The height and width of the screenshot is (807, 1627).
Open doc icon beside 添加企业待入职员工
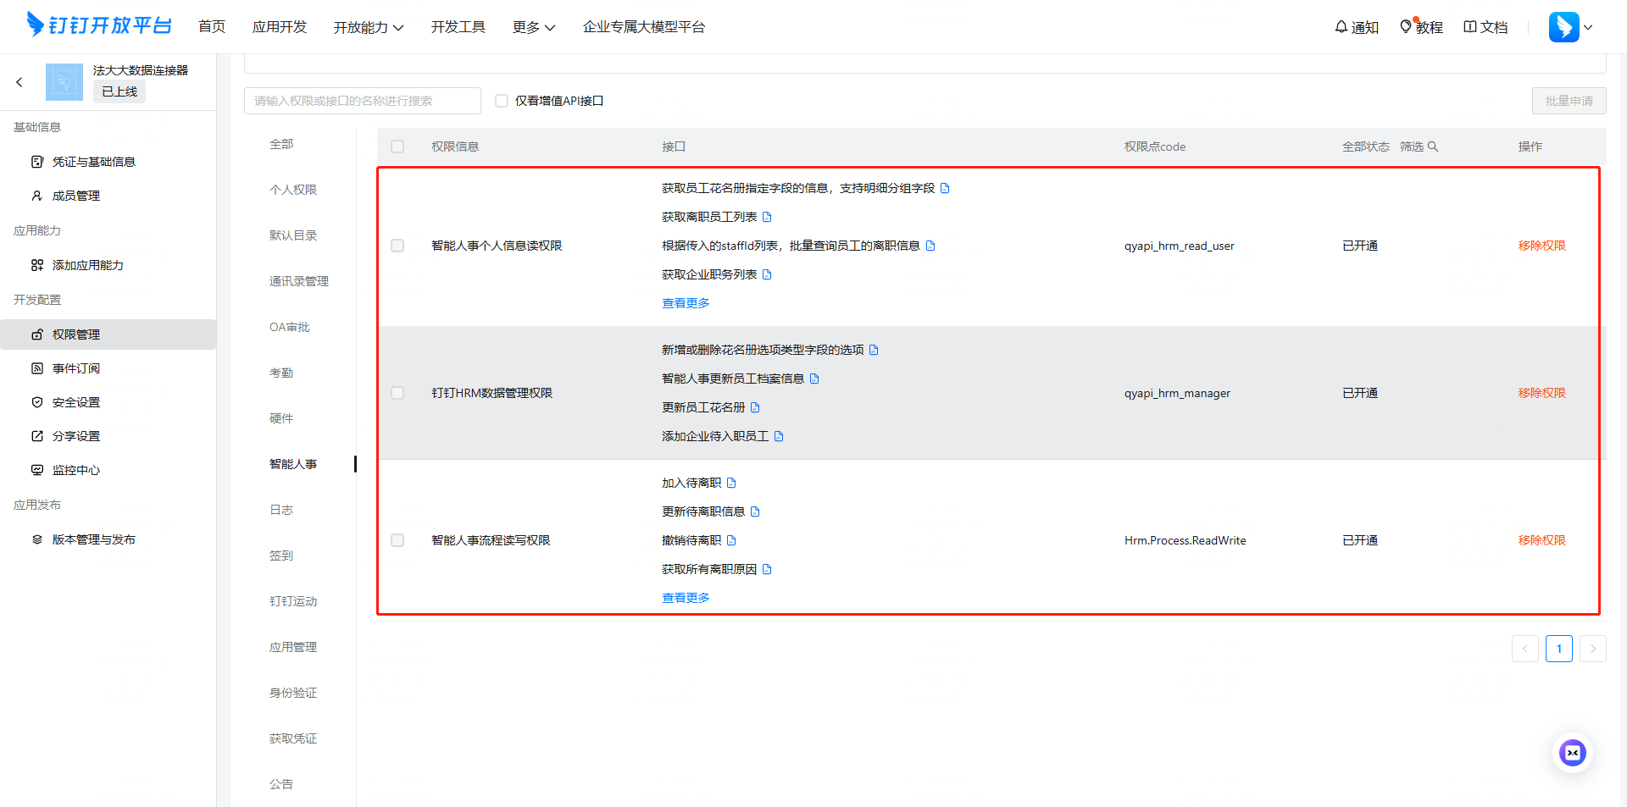779,436
